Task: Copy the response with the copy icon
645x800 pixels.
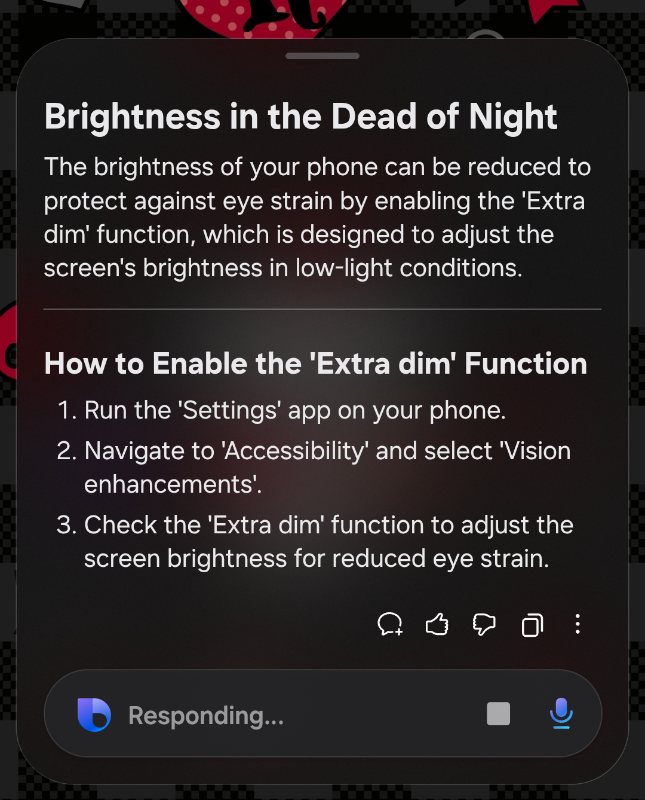Action: pyautogui.click(x=532, y=625)
